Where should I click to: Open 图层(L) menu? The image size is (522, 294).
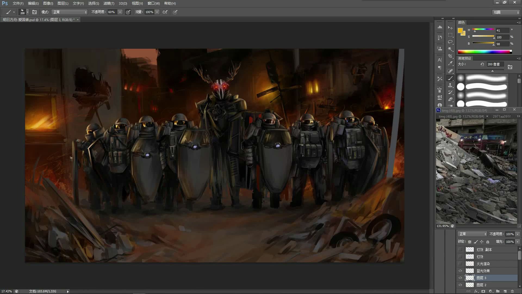(x=63, y=3)
